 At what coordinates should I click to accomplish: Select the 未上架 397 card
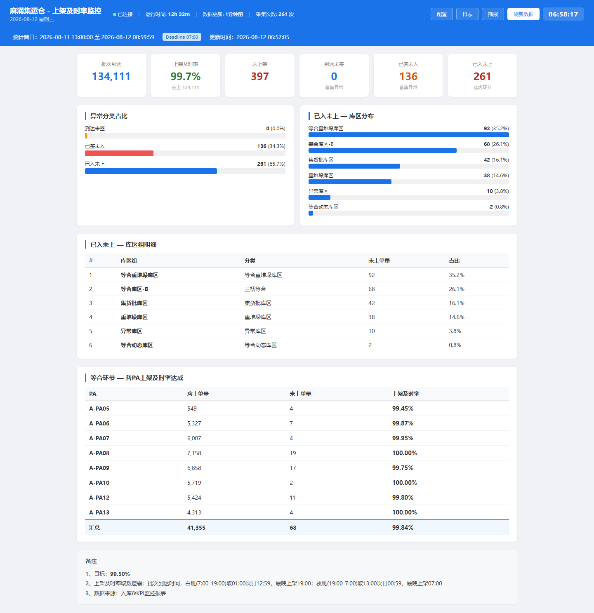(x=260, y=75)
